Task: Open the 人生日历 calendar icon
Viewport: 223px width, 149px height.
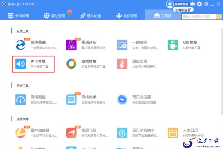Action: point(173,133)
